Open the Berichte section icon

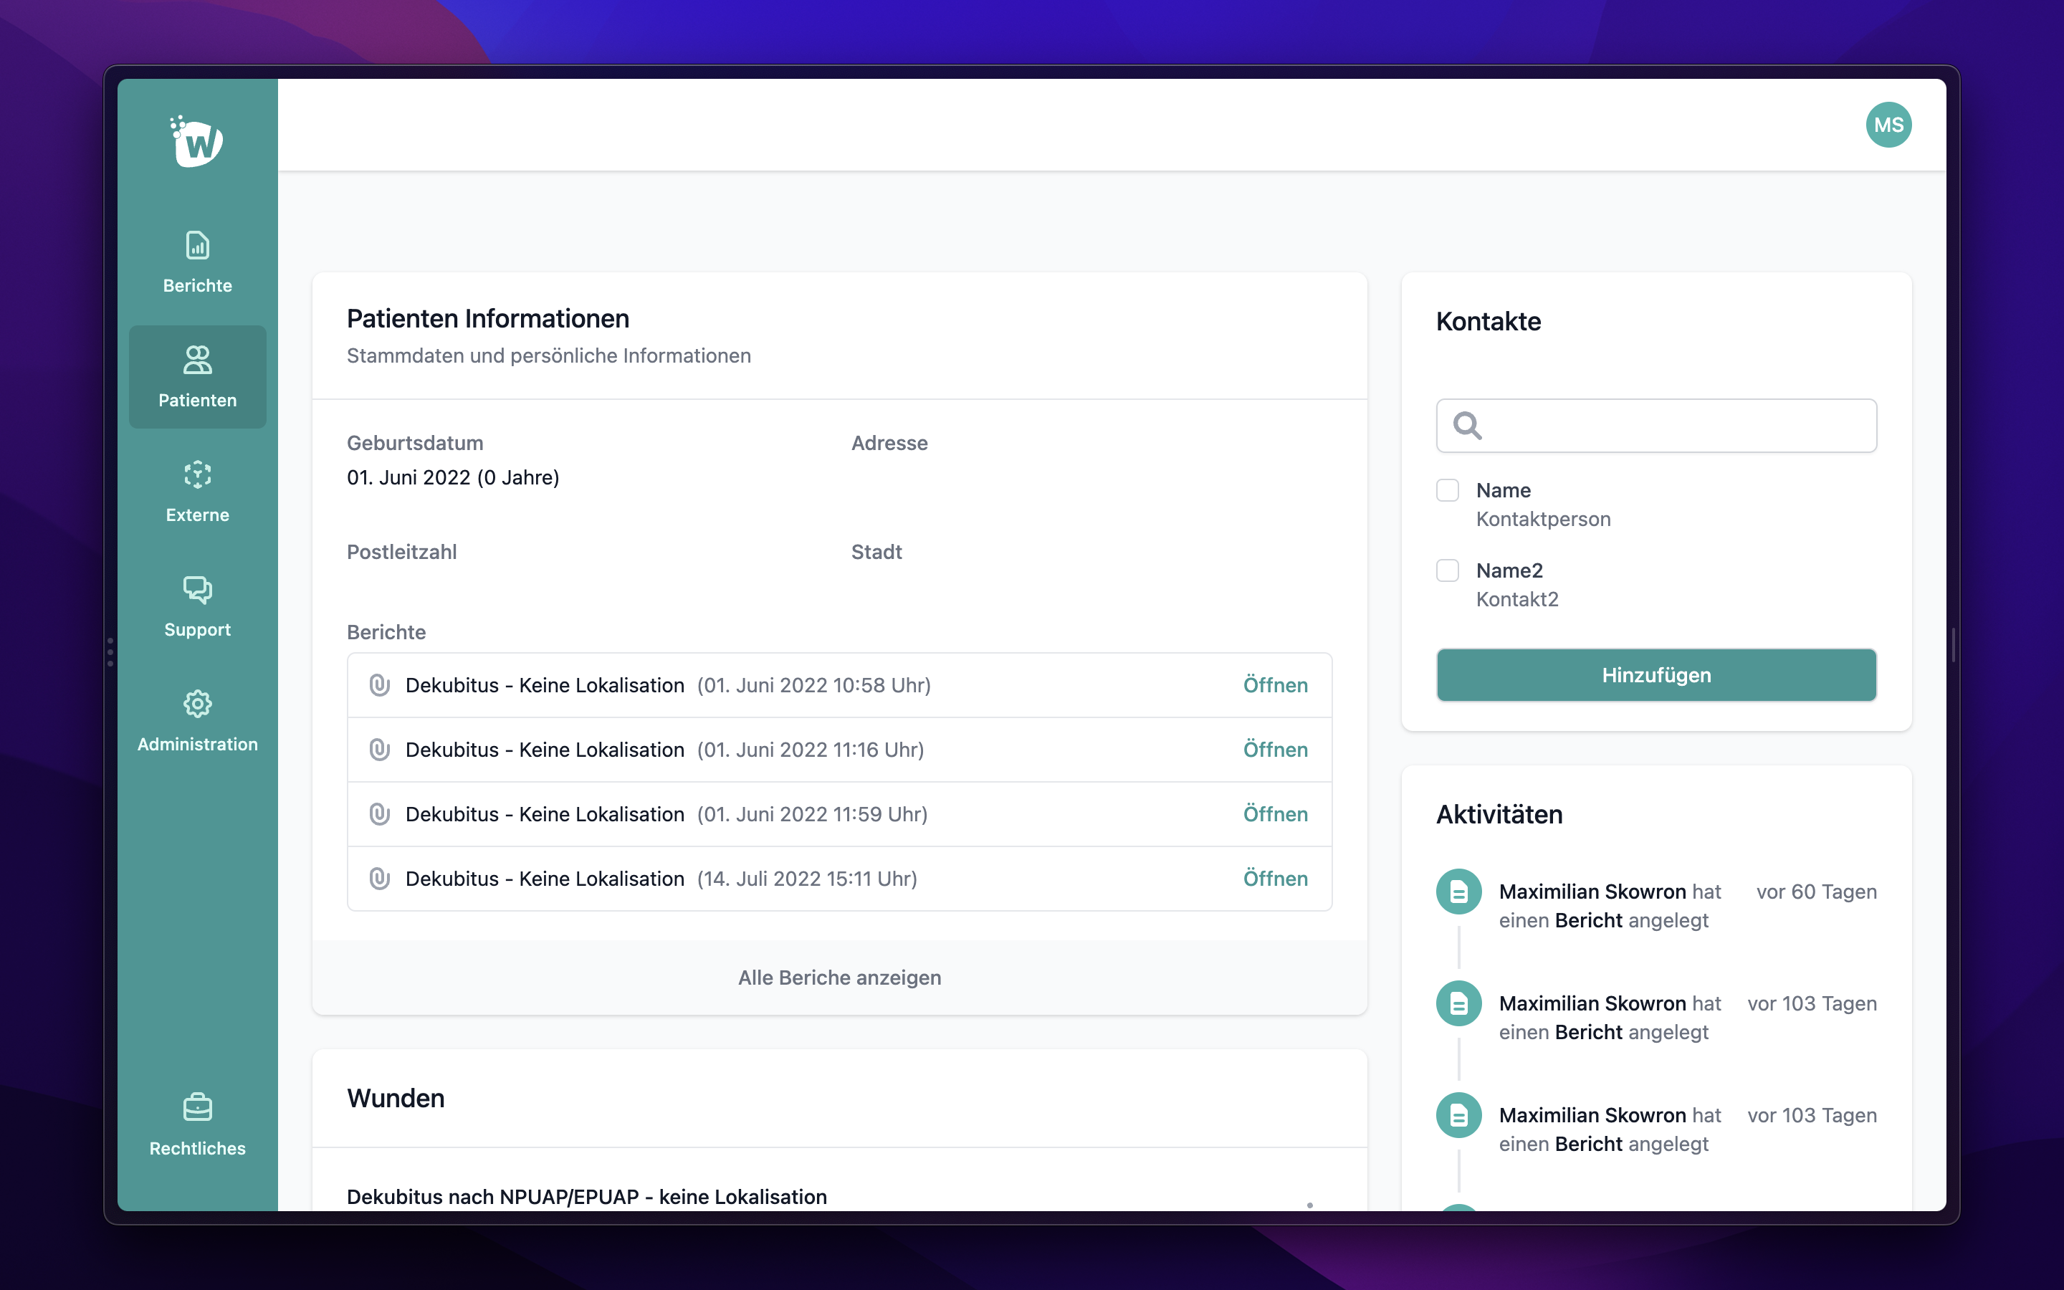point(197,246)
